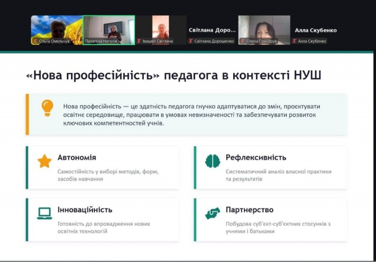Select Палагеча Наталія's active speaker video

tap(109, 28)
